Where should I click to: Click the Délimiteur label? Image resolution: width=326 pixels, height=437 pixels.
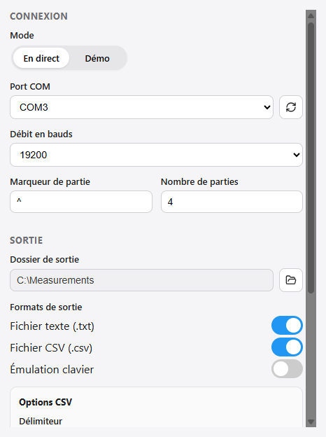point(41,421)
